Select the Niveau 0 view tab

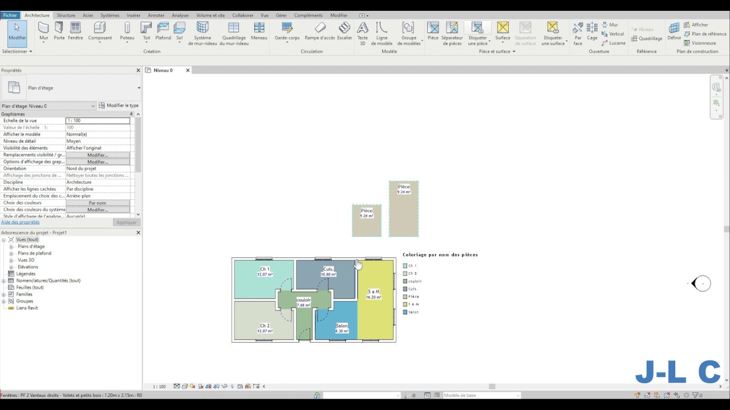coord(163,70)
